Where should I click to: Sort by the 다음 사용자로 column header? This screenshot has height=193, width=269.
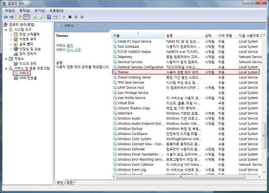tap(250, 36)
